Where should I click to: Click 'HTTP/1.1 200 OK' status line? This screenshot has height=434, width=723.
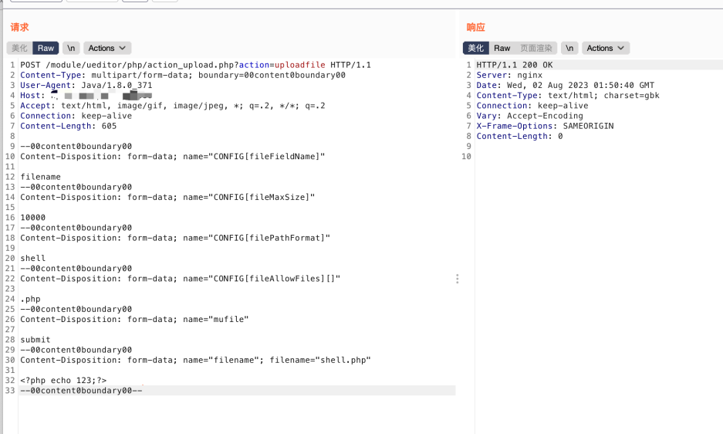tap(515, 65)
